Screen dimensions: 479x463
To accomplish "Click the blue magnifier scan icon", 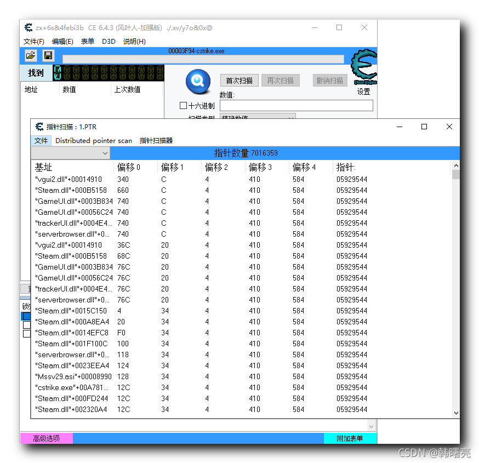I will click(x=198, y=82).
